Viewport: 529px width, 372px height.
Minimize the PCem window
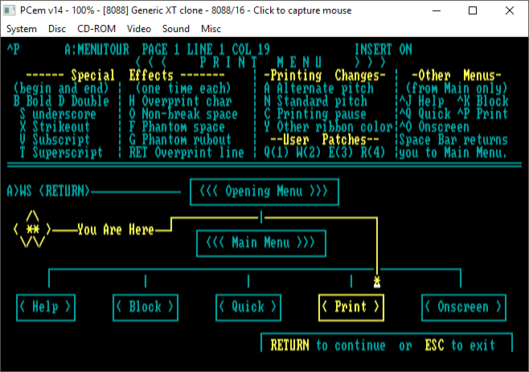(437, 10)
